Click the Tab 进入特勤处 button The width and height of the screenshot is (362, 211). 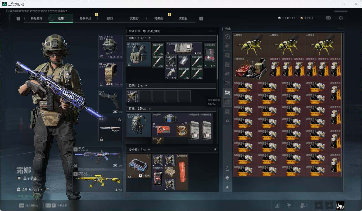coord(28,205)
